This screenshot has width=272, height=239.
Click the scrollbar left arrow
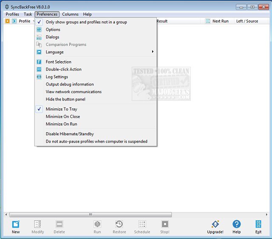point(6,215)
